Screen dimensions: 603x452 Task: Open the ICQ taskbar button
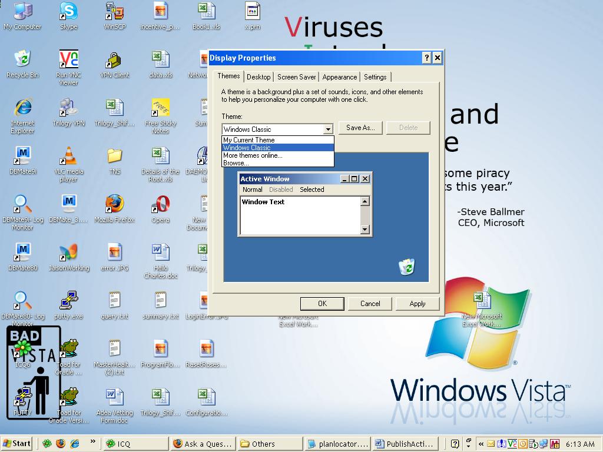click(136, 444)
